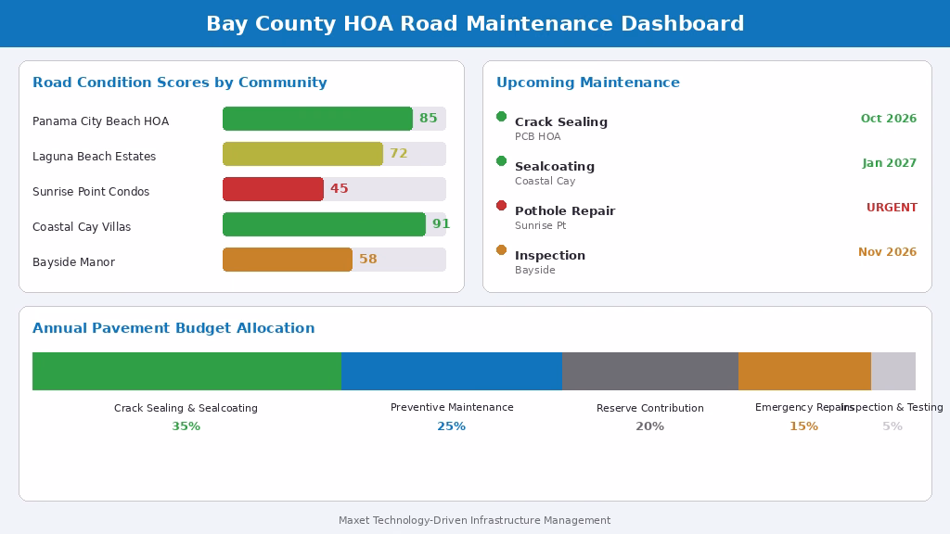Click the Preventive Maintenance budget label
Image resolution: width=950 pixels, height=534 pixels.
452,408
